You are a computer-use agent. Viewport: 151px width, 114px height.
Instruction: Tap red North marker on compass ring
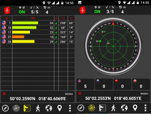coord(113,23)
